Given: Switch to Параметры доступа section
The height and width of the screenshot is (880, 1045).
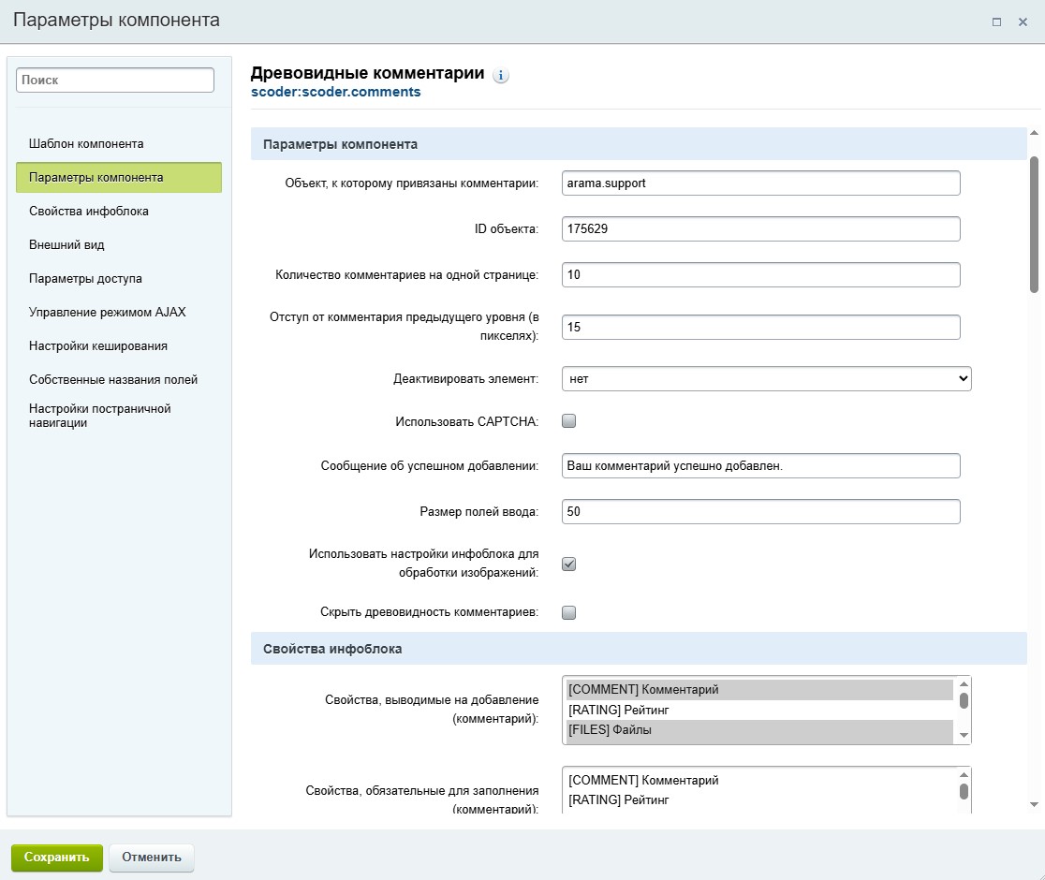Looking at the screenshot, I should (x=85, y=278).
